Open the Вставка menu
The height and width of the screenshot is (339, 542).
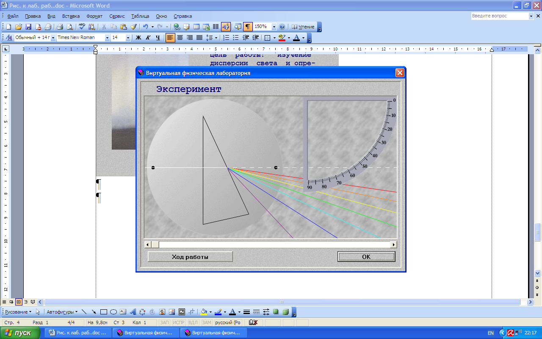click(x=71, y=16)
